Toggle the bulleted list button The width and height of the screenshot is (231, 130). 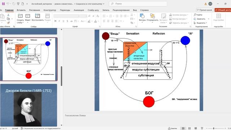104,16
